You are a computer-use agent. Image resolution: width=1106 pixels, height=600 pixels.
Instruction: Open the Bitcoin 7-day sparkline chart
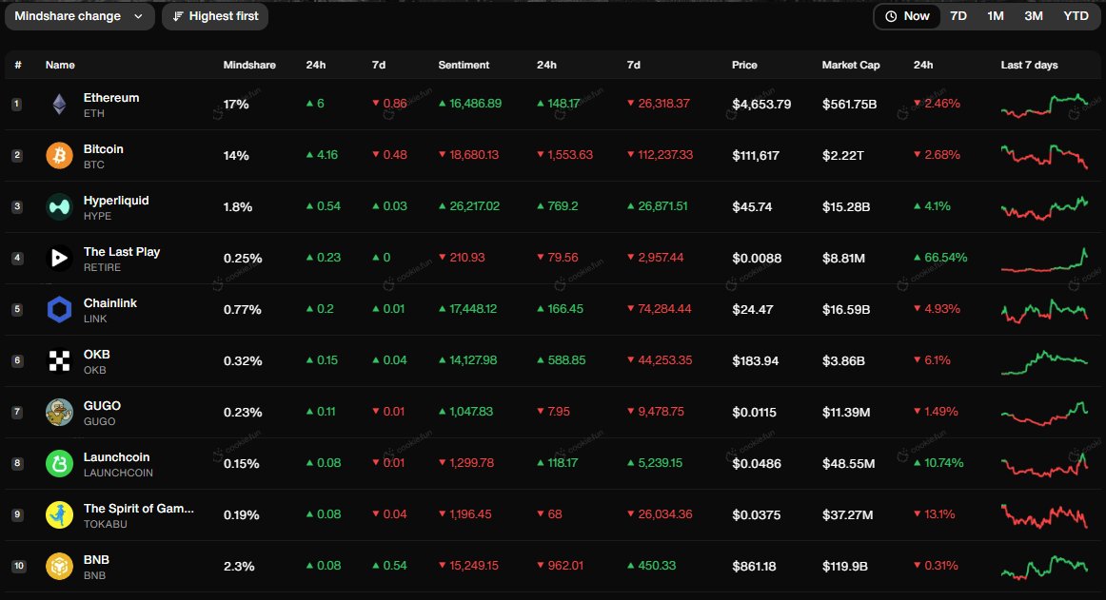1044,156
